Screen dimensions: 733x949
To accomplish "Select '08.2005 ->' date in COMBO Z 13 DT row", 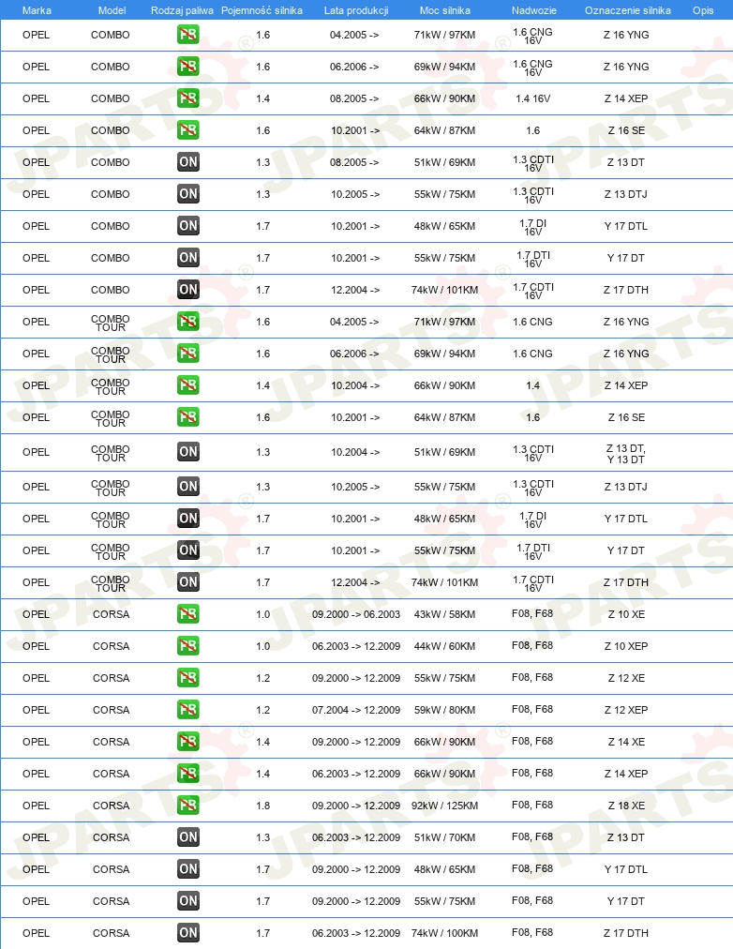I will point(354,162).
